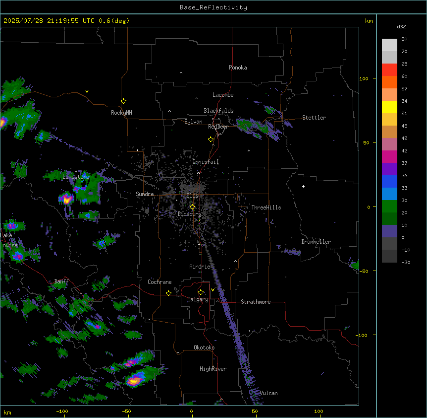The image size is (427, 418).
Task: Click the Olds label at radar center
Action: (192, 196)
